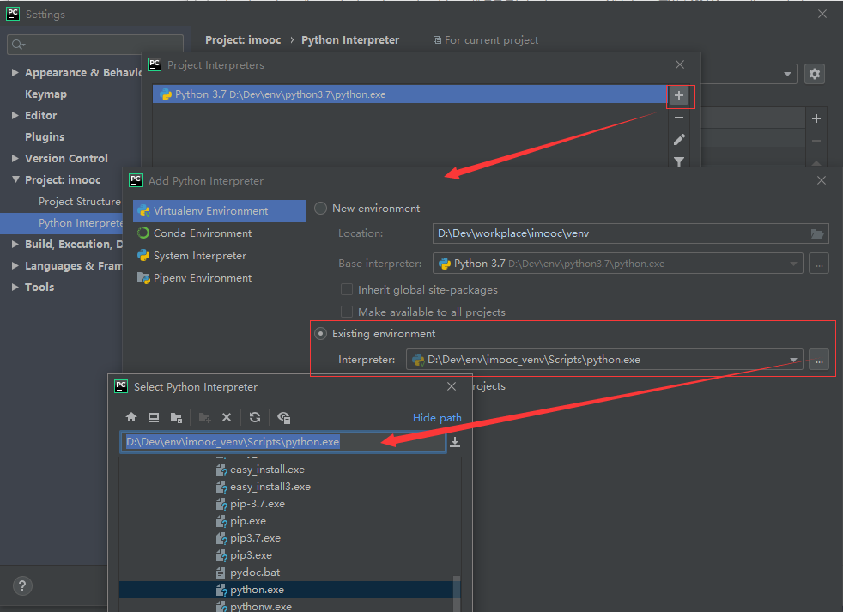Select Pipenv Environment in the left list
Viewport: 843px width, 612px height.
point(220,278)
